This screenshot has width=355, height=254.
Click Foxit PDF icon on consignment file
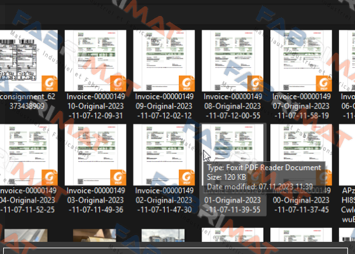50,83
